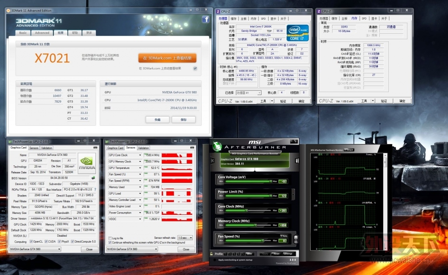448x275 pixels.
Task: Open GPU Temperature sensor dropdown
Action: coord(140,168)
